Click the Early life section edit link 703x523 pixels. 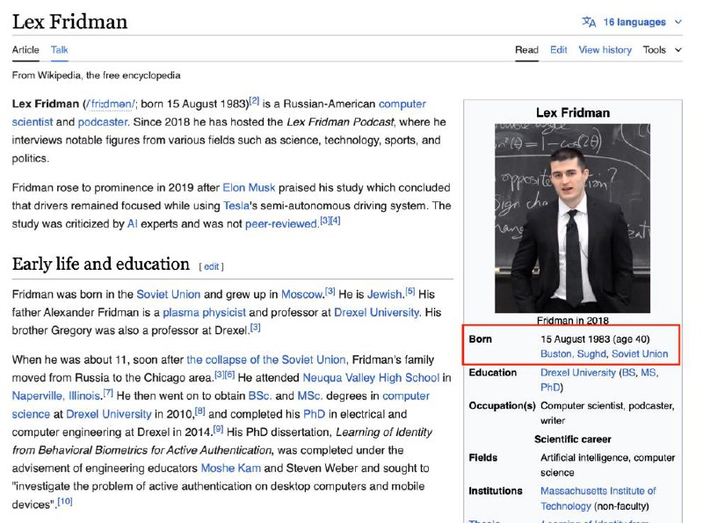[x=212, y=266]
